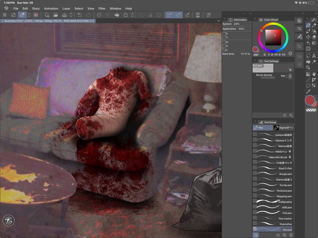Select the Illustration1032 canvas tab

point(48,21)
